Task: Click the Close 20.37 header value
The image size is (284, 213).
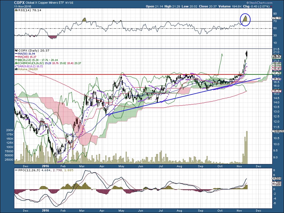Action: pos(208,6)
